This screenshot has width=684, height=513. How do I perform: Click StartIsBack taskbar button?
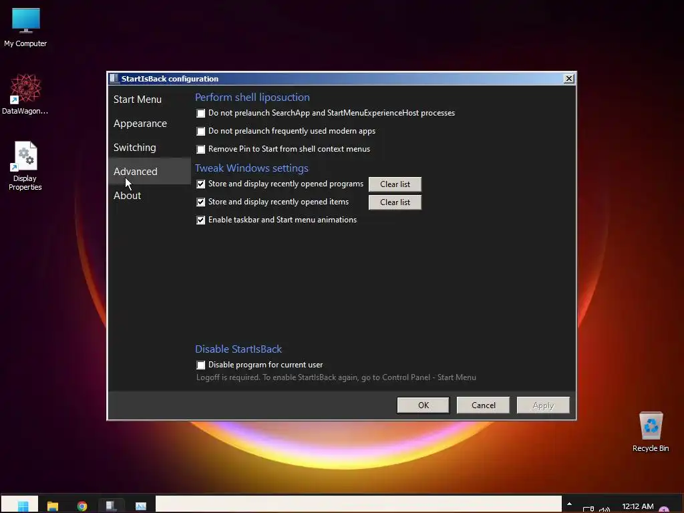tap(112, 506)
